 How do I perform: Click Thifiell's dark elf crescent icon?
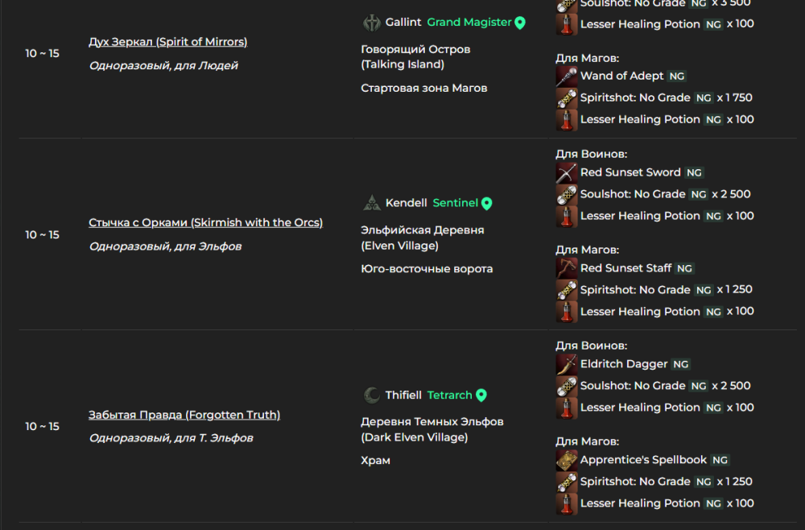372,395
